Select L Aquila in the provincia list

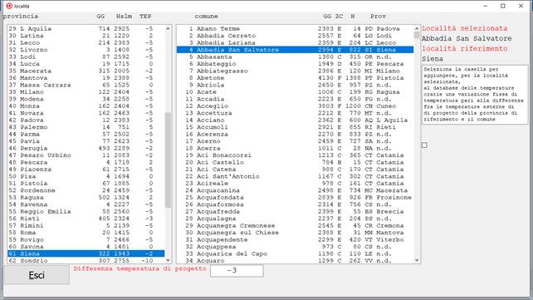(x=86, y=28)
